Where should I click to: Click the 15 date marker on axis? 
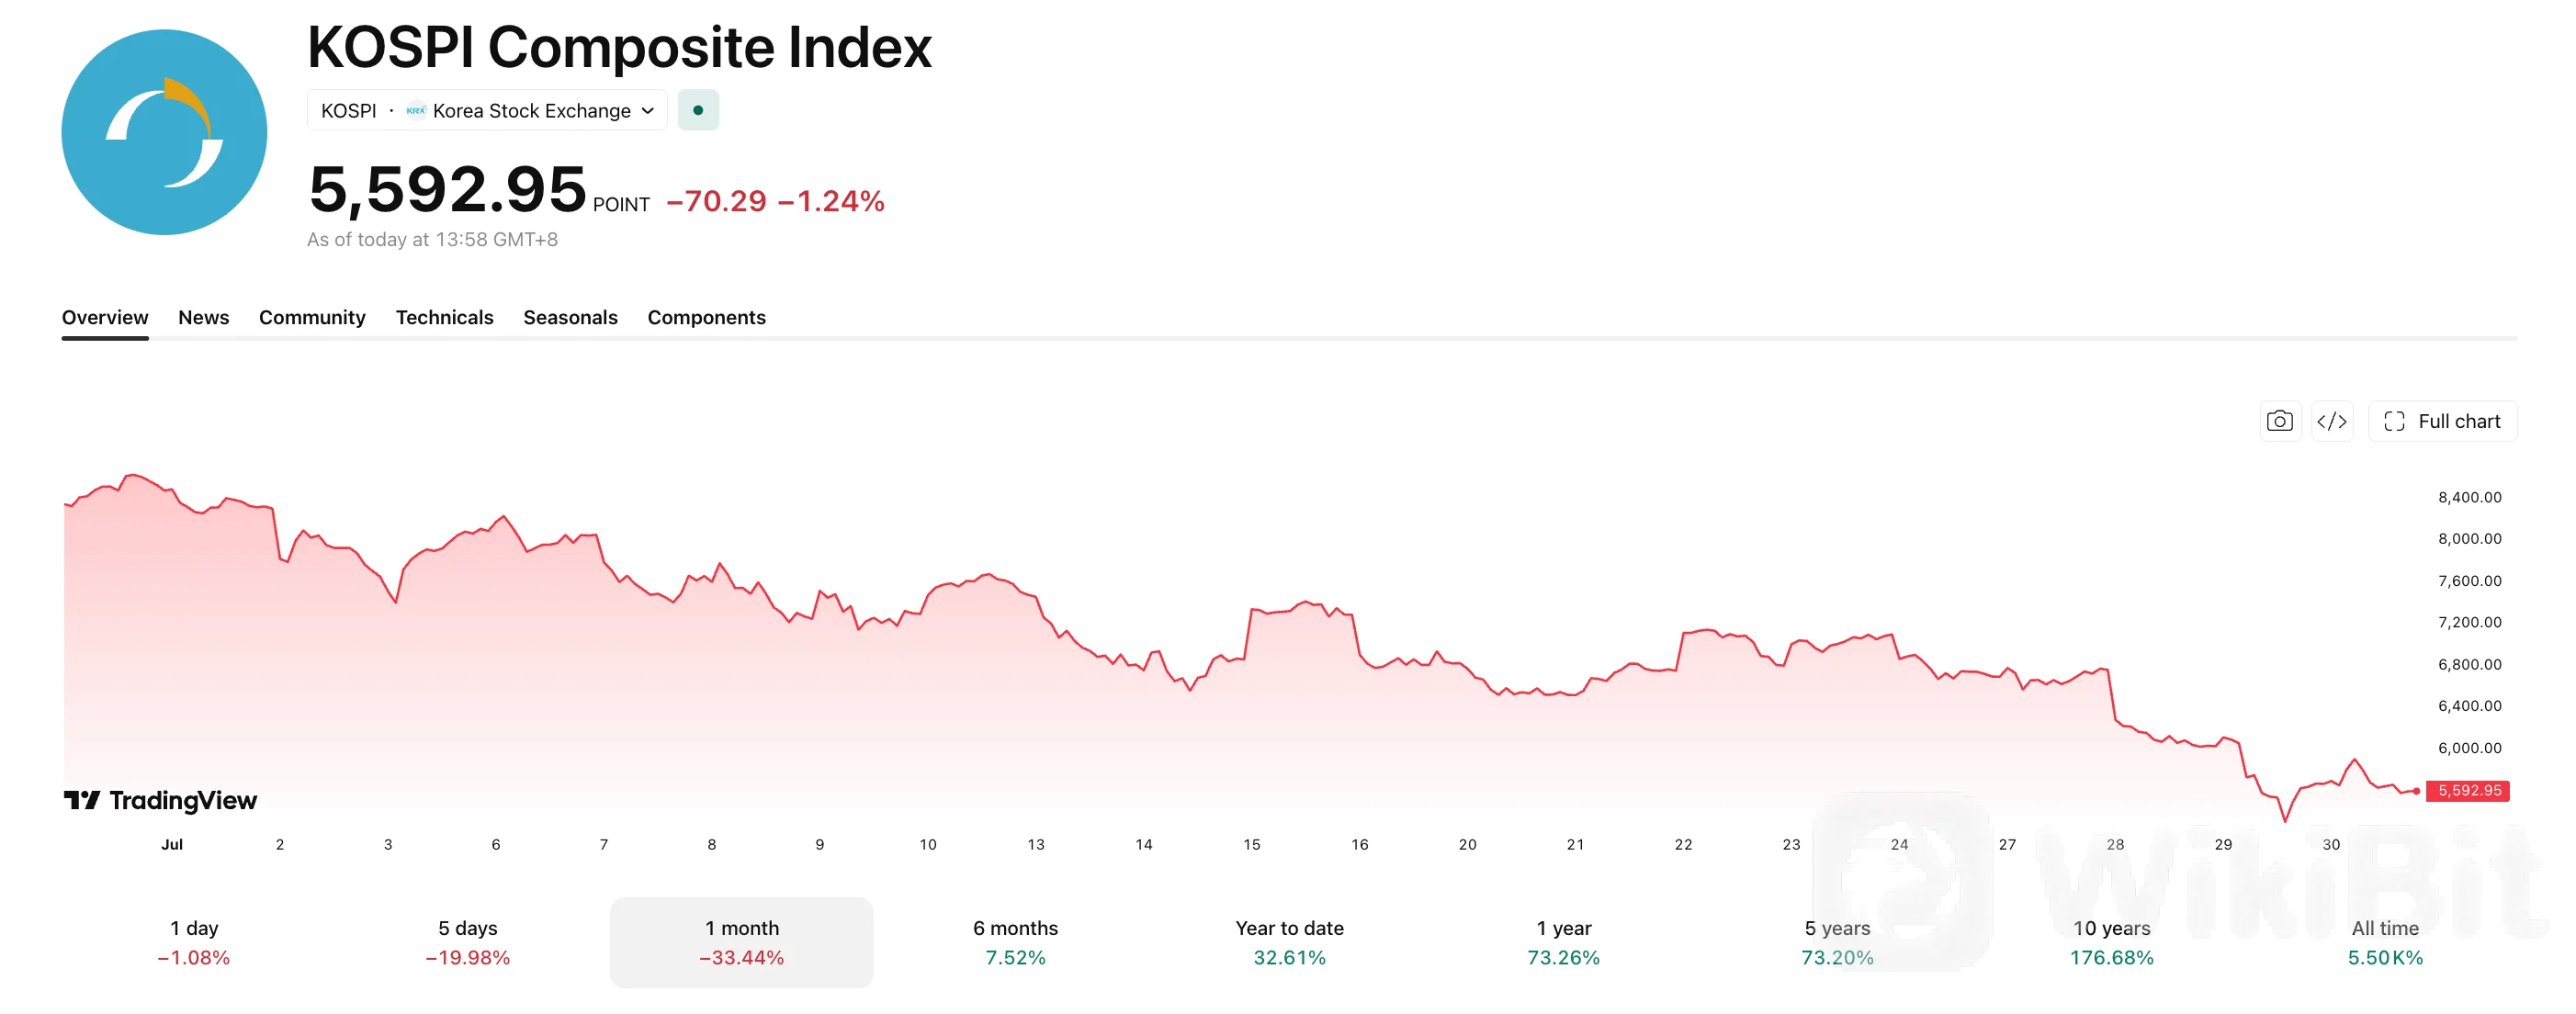(x=1251, y=844)
